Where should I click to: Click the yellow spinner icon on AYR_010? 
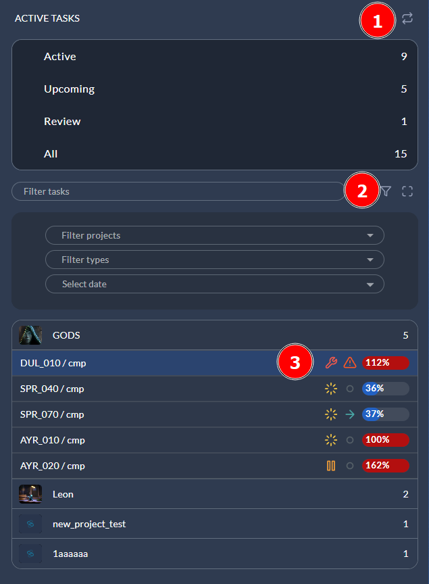click(330, 440)
